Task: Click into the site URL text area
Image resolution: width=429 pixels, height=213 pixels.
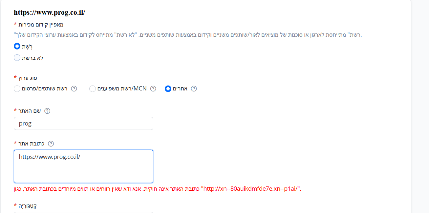Action: coord(83,166)
